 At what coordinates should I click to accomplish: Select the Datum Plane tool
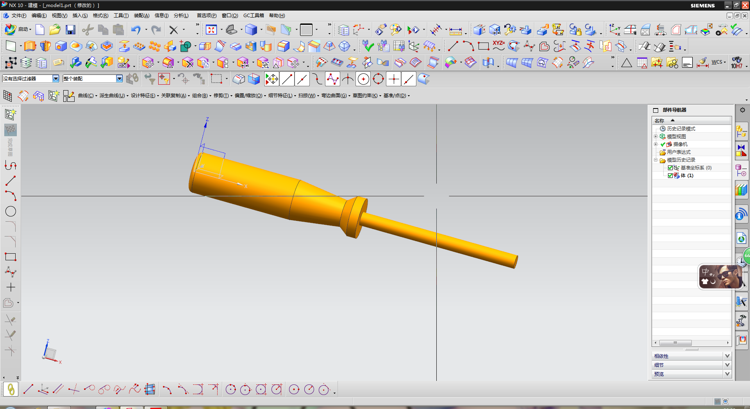pos(11,46)
